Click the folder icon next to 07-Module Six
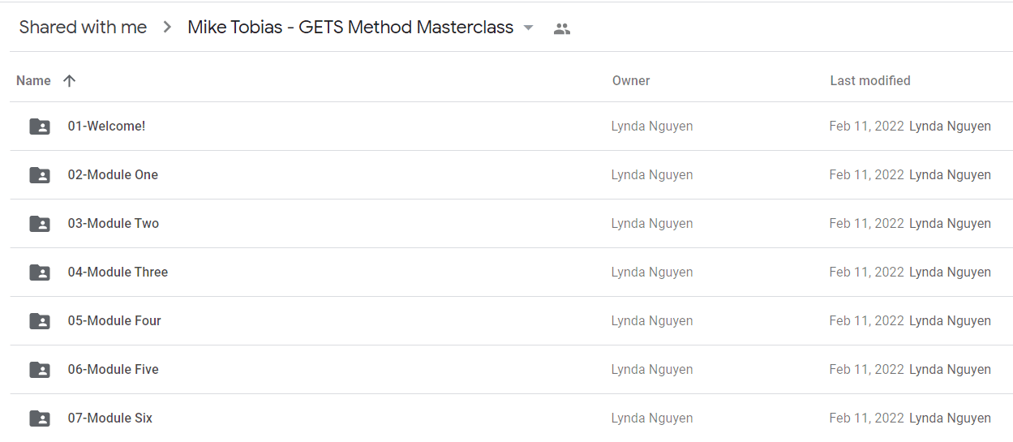Screen dimensions: 1013x442 [x=40, y=418]
